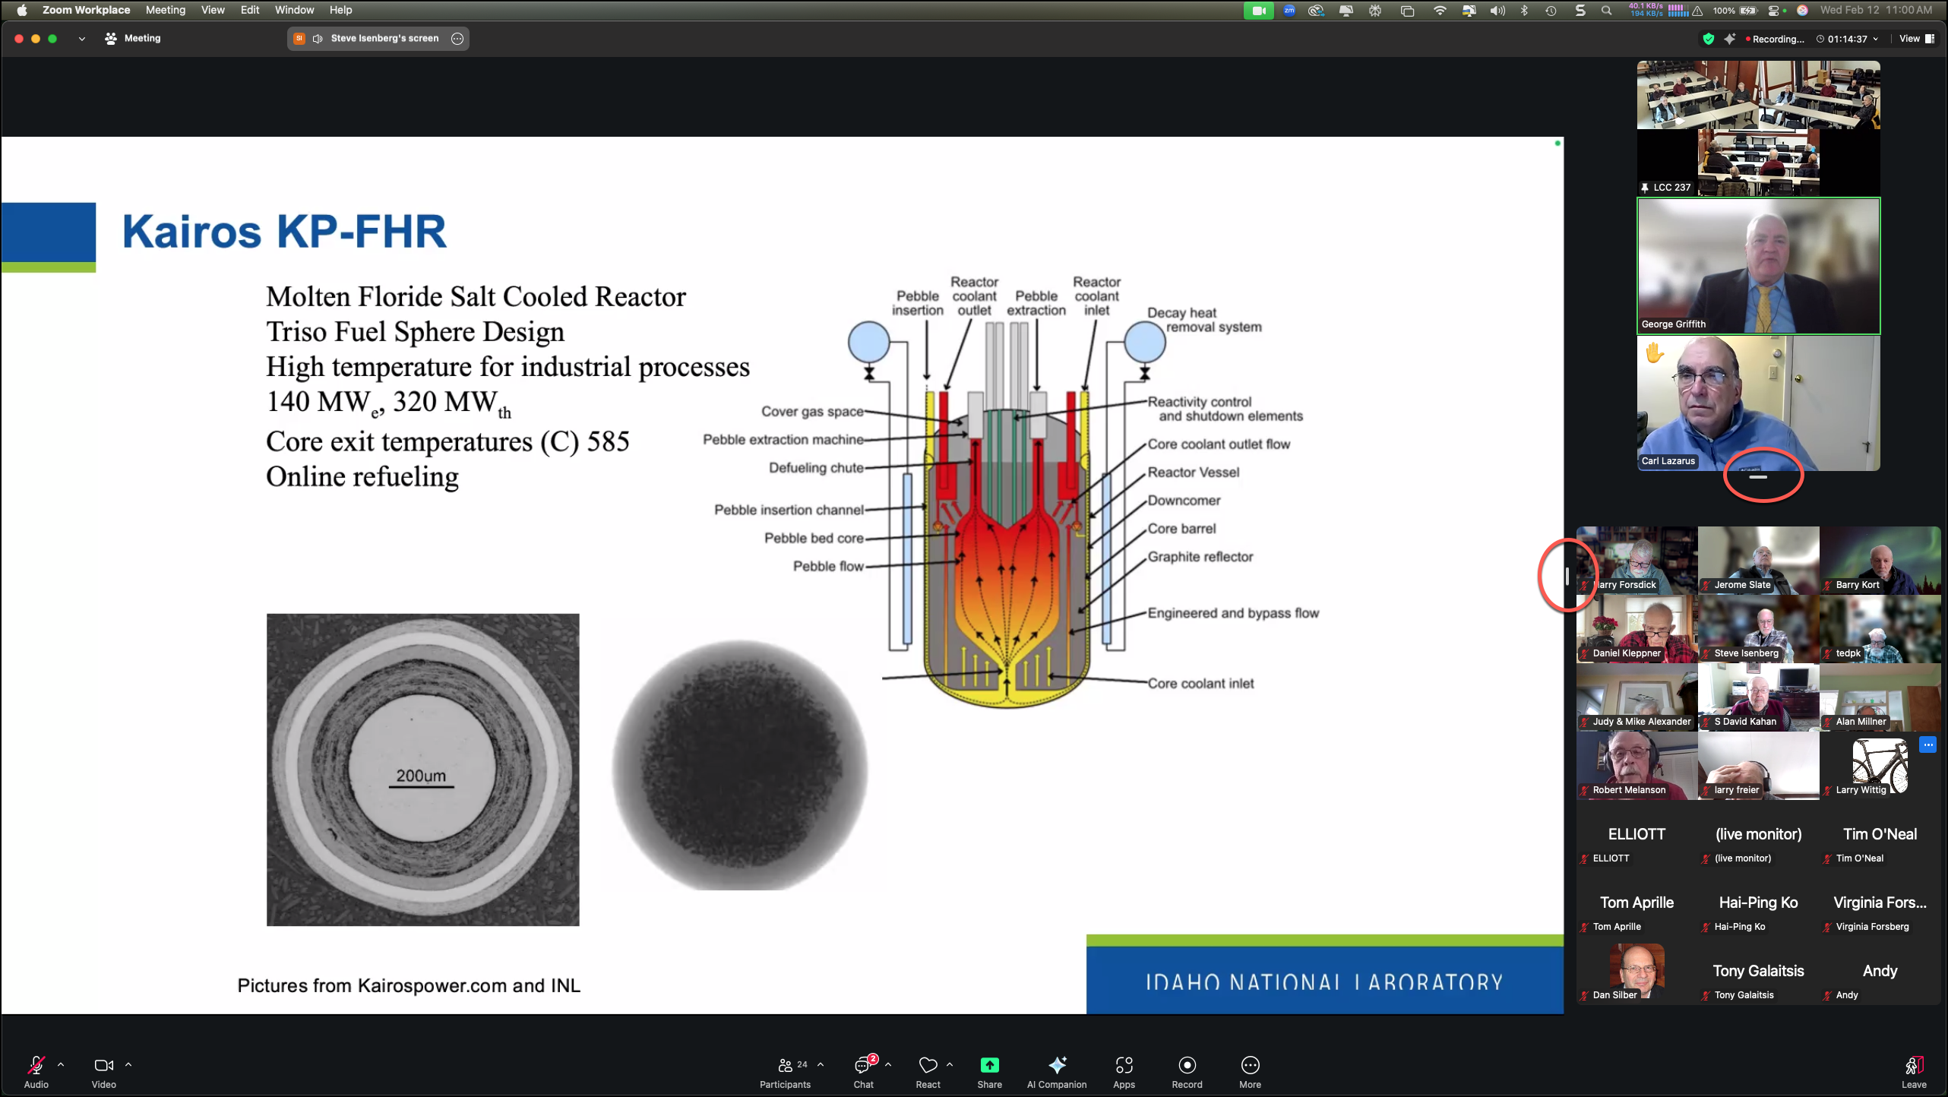Screen dimensions: 1948x1097
Task: Select the Tim O'Neal participant tile
Action: point(1880,834)
